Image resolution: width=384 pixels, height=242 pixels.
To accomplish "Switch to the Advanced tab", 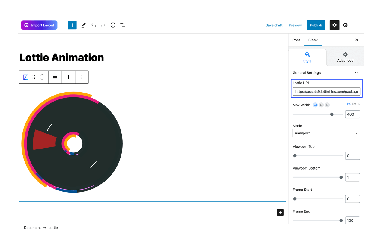I will pos(345,57).
